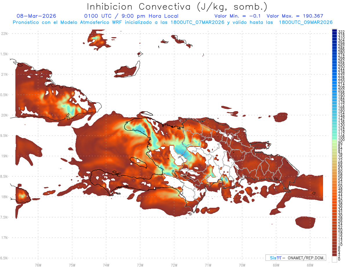Click the 17N latitude label
The width and height of the screenshot is (348, 269).
tap(4, 238)
